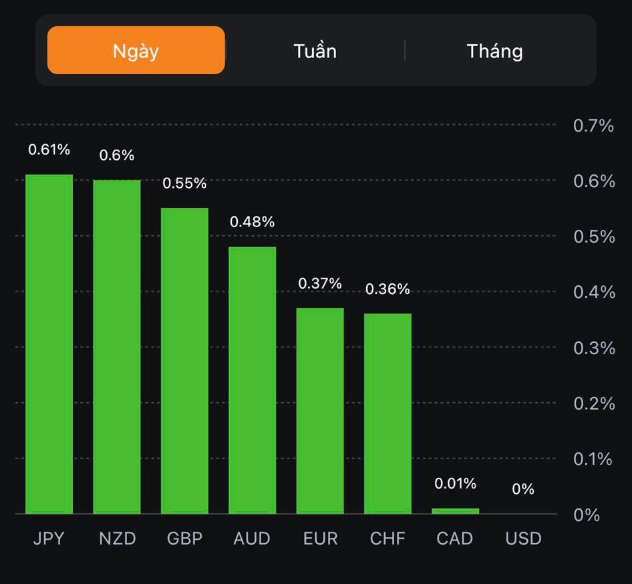Click the USD axis label
This screenshot has width=632, height=584.
coord(523,539)
